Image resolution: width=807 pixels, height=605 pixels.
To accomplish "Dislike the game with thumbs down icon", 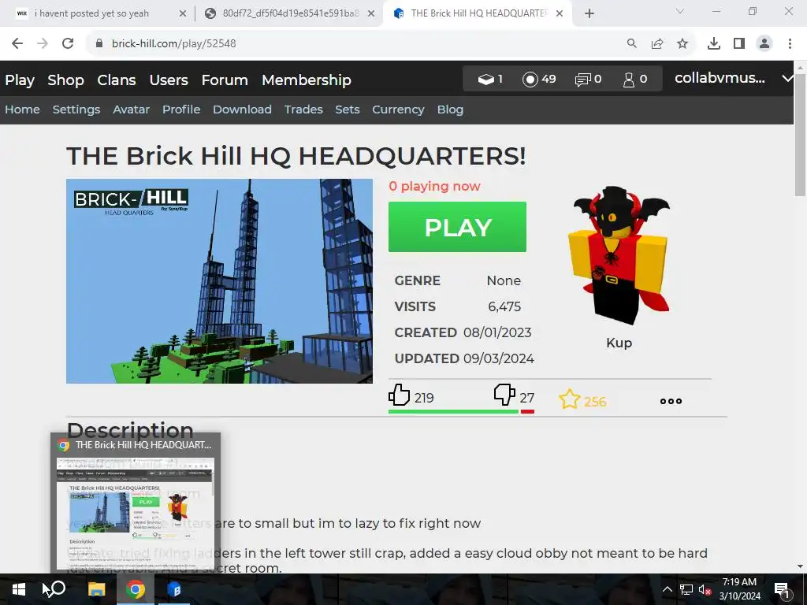I will tap(504, 395).
